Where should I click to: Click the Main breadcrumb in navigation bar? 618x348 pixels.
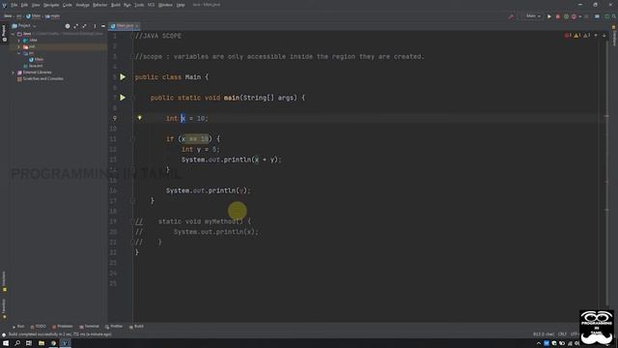pyautogui.click(x=34, y=16)
